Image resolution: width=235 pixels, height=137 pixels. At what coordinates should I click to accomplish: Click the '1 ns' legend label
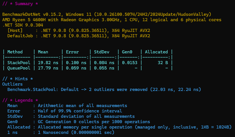tap(12, 132)
